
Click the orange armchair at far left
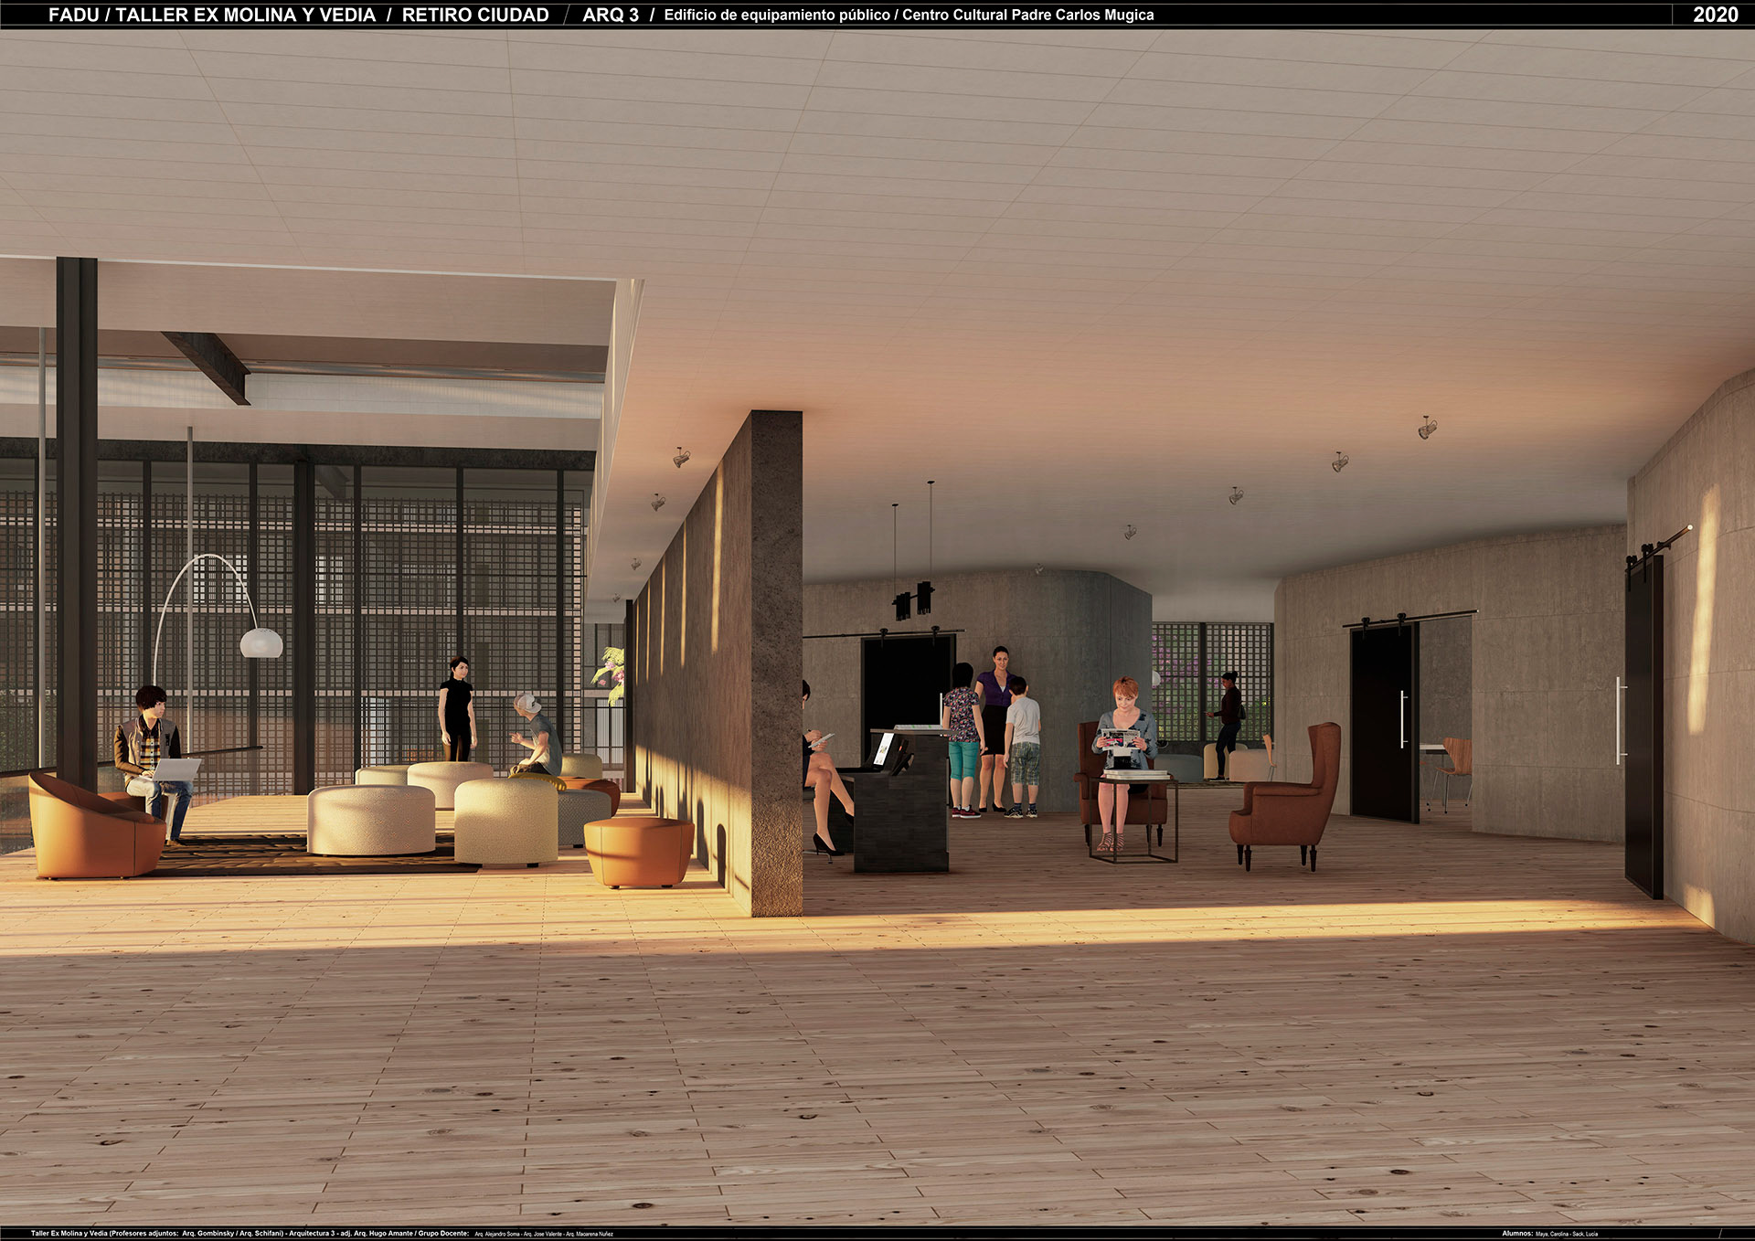pos(93,828)
